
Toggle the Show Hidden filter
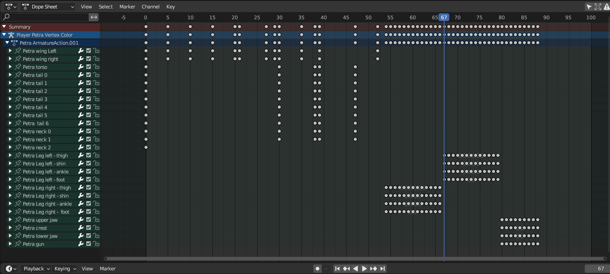597,7
